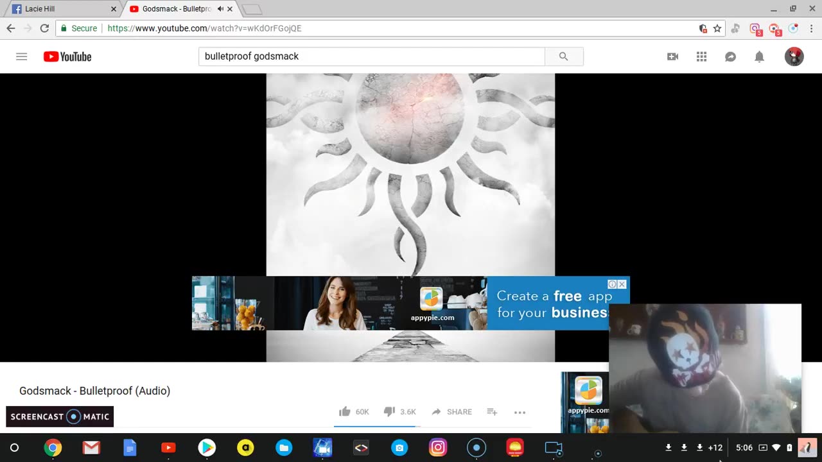Open the yellow 'a' app on shelf
This screenshot has height=462, width=822.
(245, 448)
